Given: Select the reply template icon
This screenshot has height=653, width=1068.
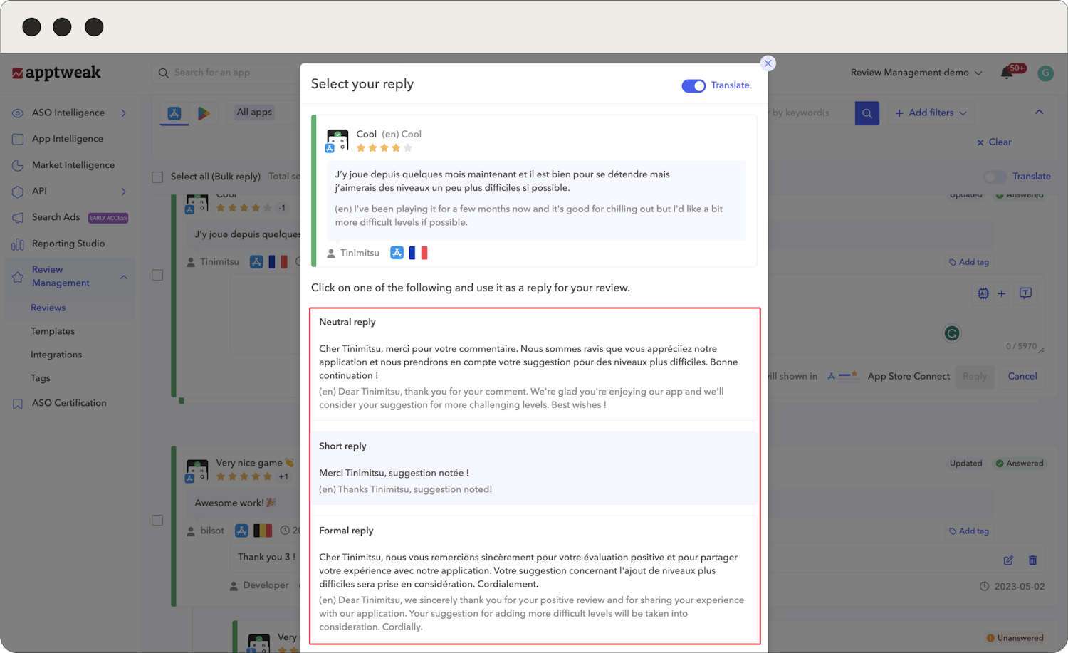Looking at the screenshot, I should point(1025,293).
